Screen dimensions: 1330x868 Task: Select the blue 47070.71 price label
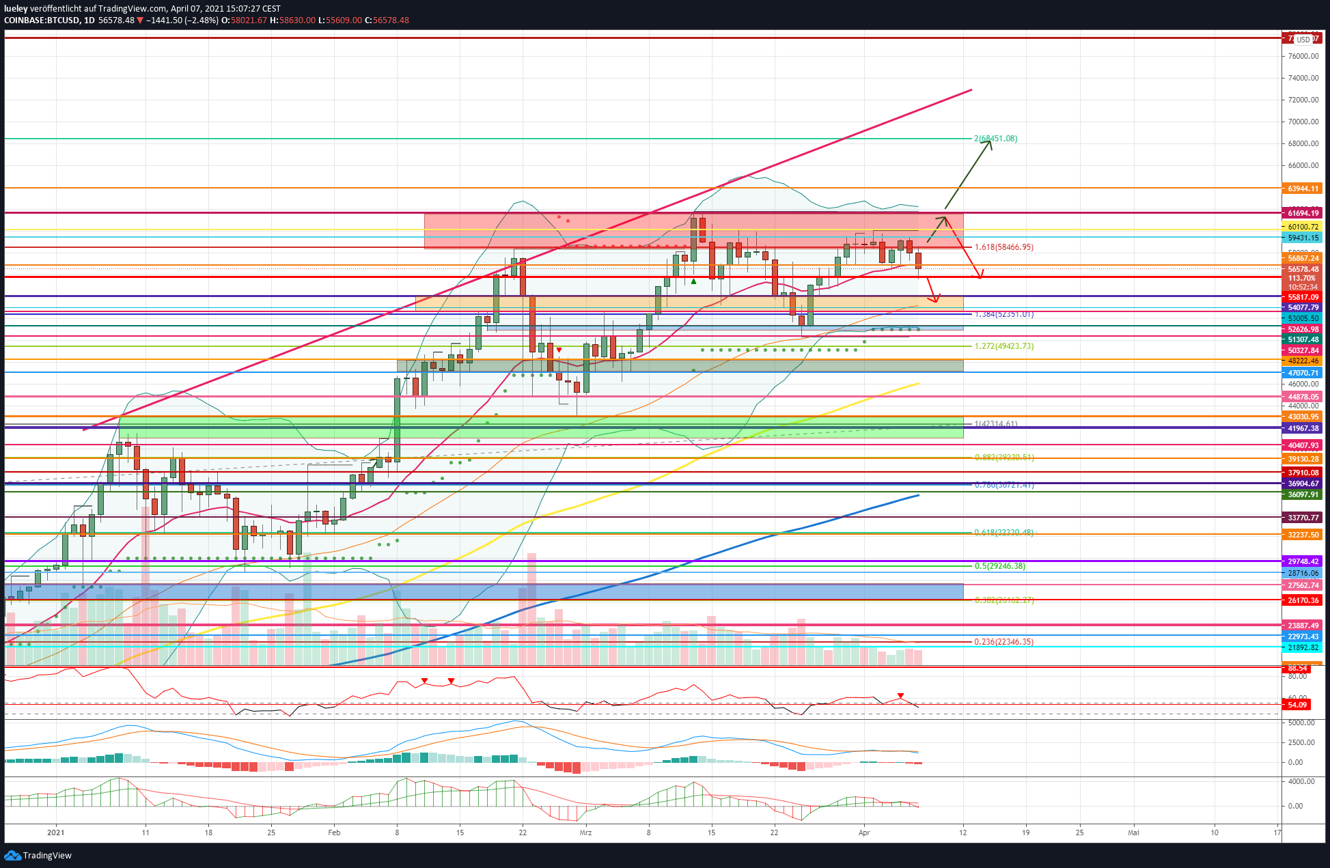click(1303, 373)
